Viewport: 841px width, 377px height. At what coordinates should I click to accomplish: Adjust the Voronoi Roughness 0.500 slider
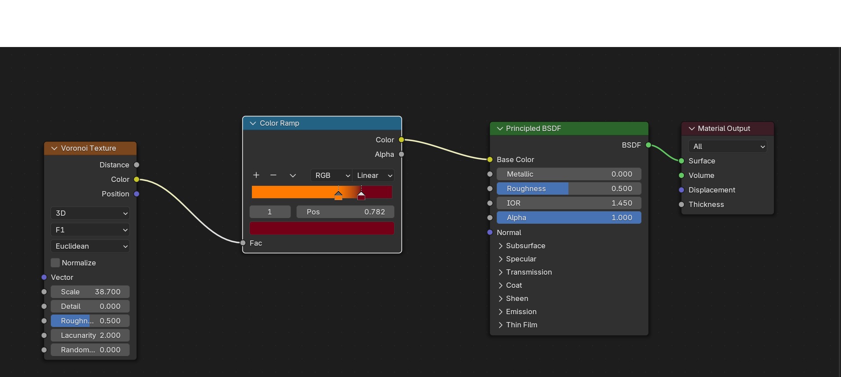[x=90, y=321]
